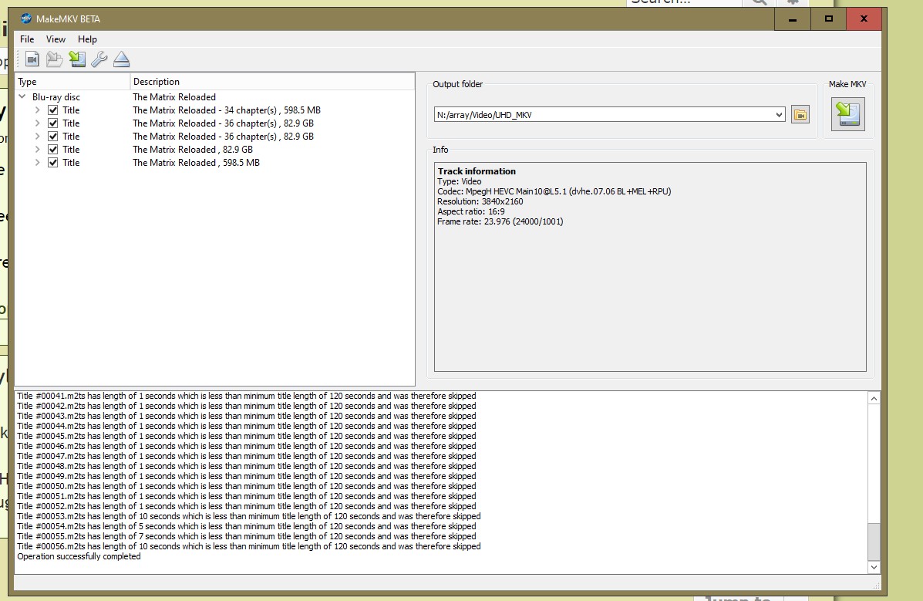Uncheck the 'The Matrix Reloaded , 598.5 MB' title

53,163
